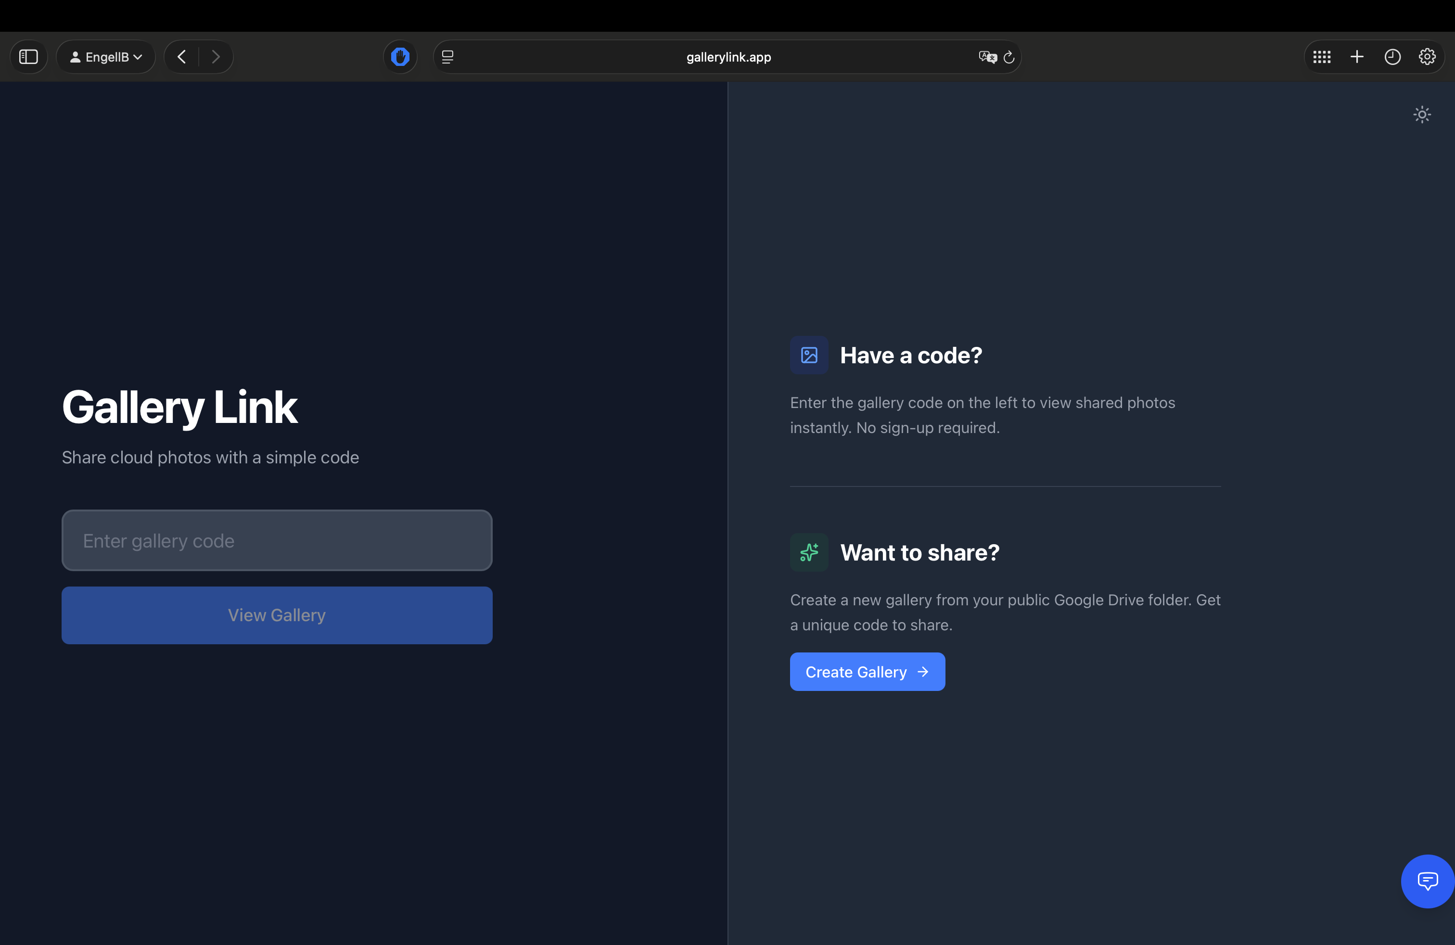This screenshot has height=945, width=1455.
Task: Go forward to the next page
Action: point(216,57)
